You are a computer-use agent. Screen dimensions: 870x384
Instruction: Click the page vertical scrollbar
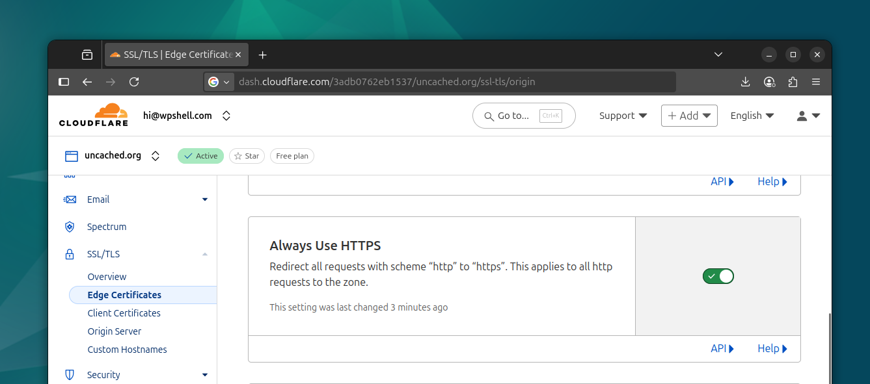coord(829,348)
